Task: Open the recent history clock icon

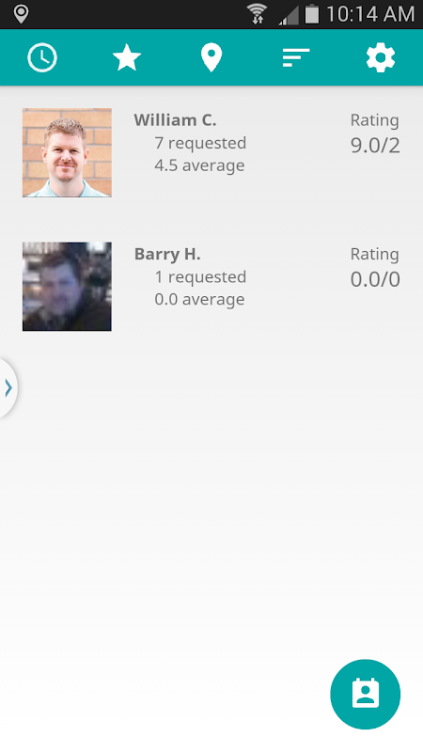Action: click(x=42, y=58)
